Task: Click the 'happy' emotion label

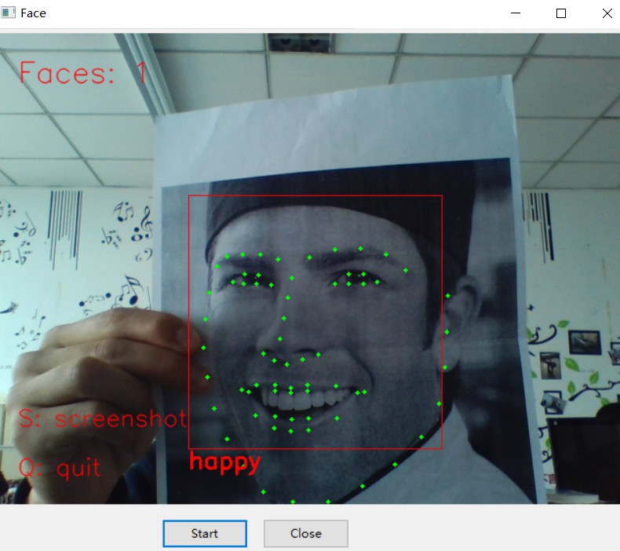Action: coord(224,462)
